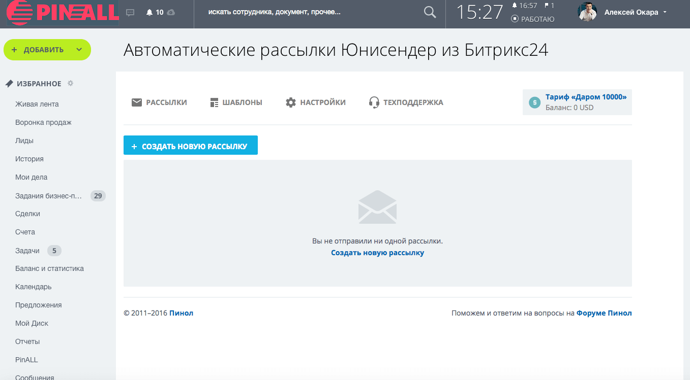The width and height of the screenshot is (690, 380).
Task: Open the Настройки tab
Action: 316,102
